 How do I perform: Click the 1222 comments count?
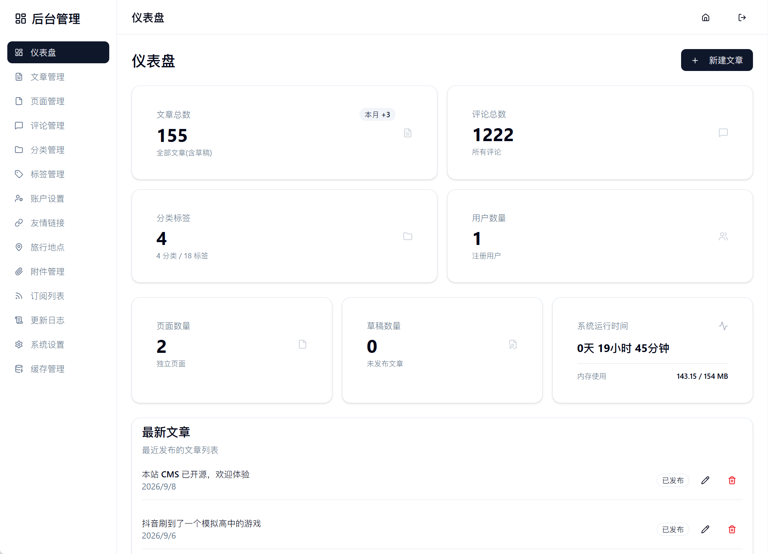[x=493, y=135]
